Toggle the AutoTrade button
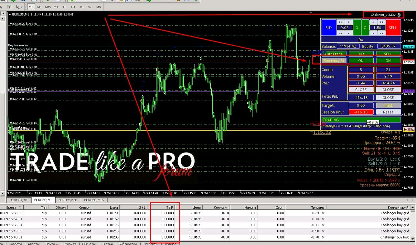The image size is (417, 245). (x=335, y=54)
